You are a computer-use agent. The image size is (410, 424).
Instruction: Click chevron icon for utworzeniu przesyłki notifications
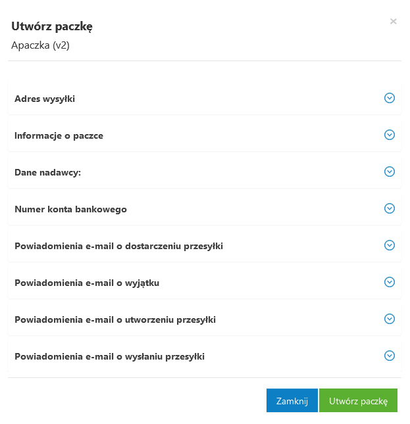click(x=389, y=319)
